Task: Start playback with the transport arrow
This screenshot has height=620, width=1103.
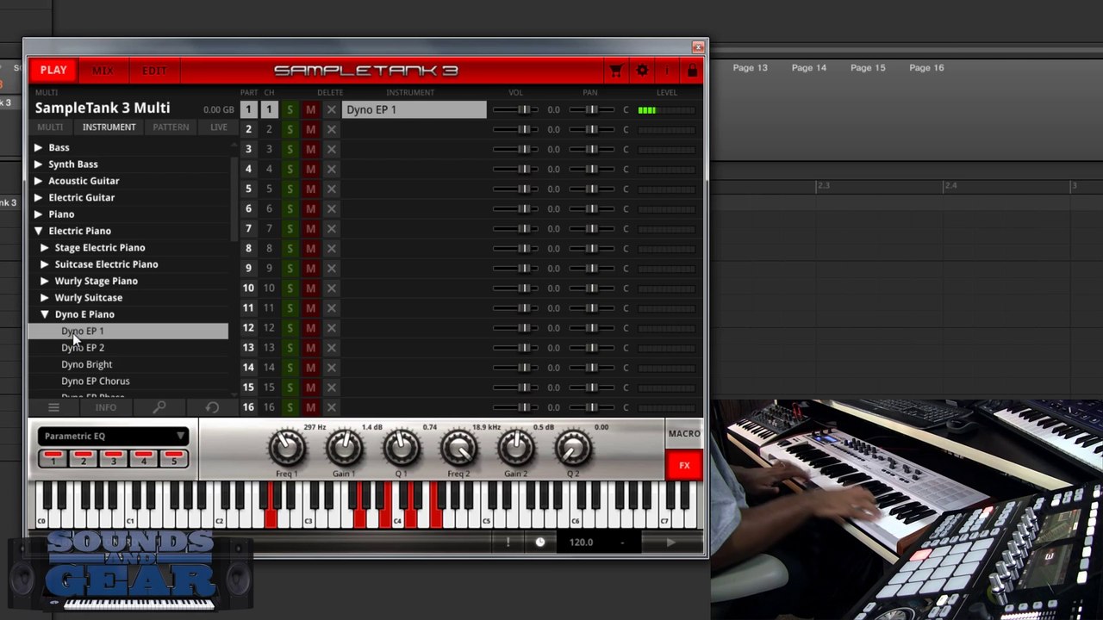Action: (670, 542)
